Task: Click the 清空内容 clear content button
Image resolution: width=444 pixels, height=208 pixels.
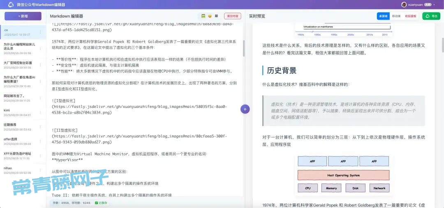Action: (x=233, y=16)
